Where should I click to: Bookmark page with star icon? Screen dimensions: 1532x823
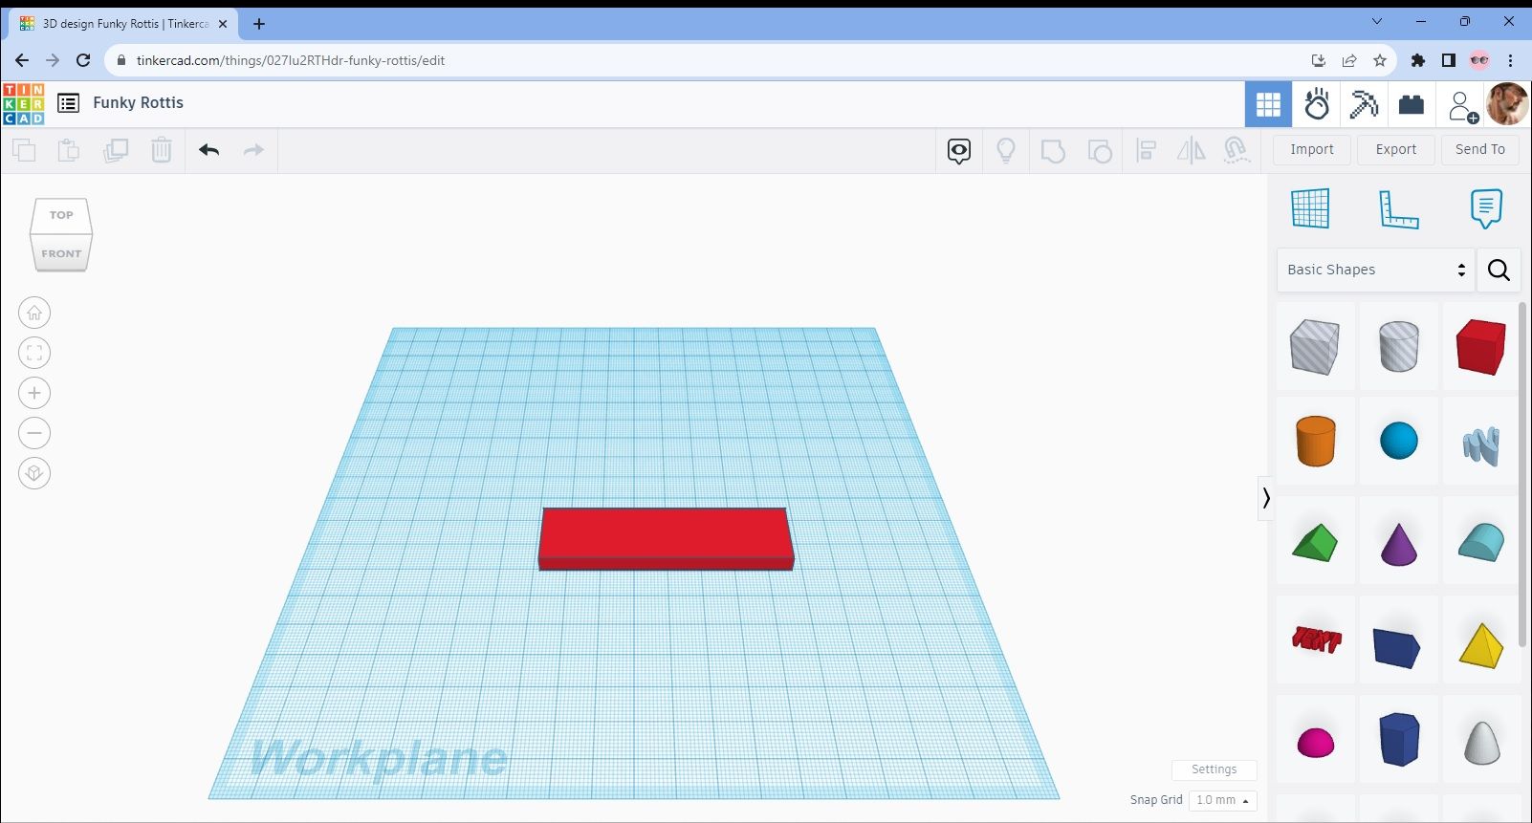1379,60
